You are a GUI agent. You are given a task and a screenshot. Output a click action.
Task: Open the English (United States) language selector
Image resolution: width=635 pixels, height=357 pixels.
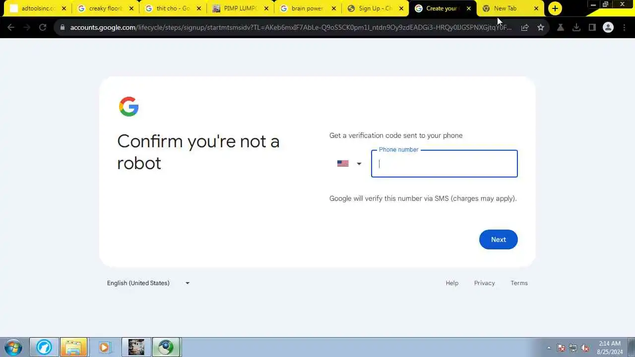(x=148, y=283)
